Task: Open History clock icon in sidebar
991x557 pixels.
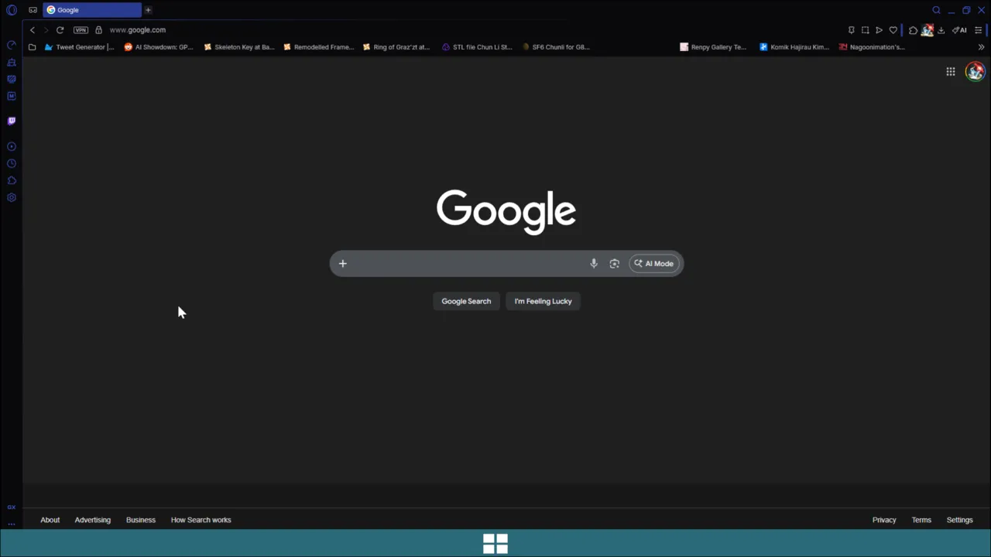Action: 11,163
